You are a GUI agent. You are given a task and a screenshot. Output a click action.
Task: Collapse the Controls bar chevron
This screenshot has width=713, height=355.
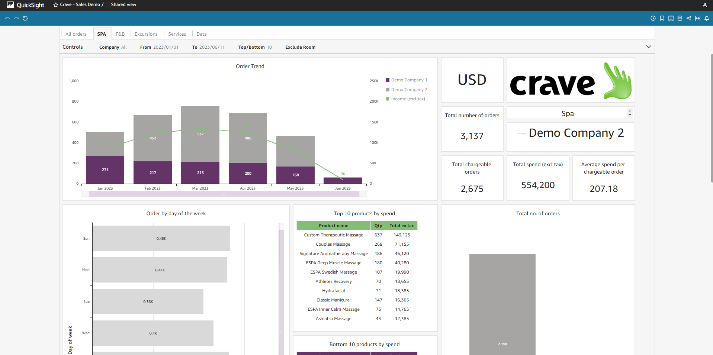click(x=649, y=47)
